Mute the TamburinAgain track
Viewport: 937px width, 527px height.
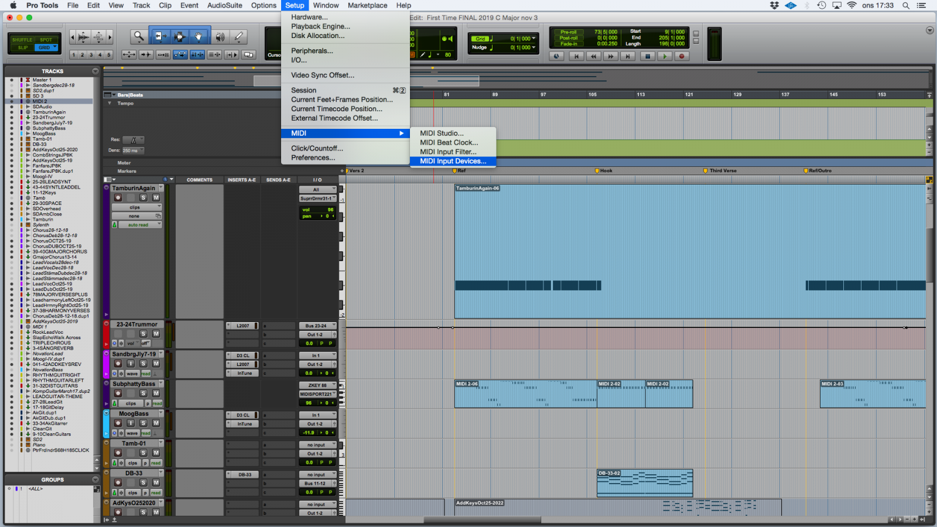click(156, 198)
